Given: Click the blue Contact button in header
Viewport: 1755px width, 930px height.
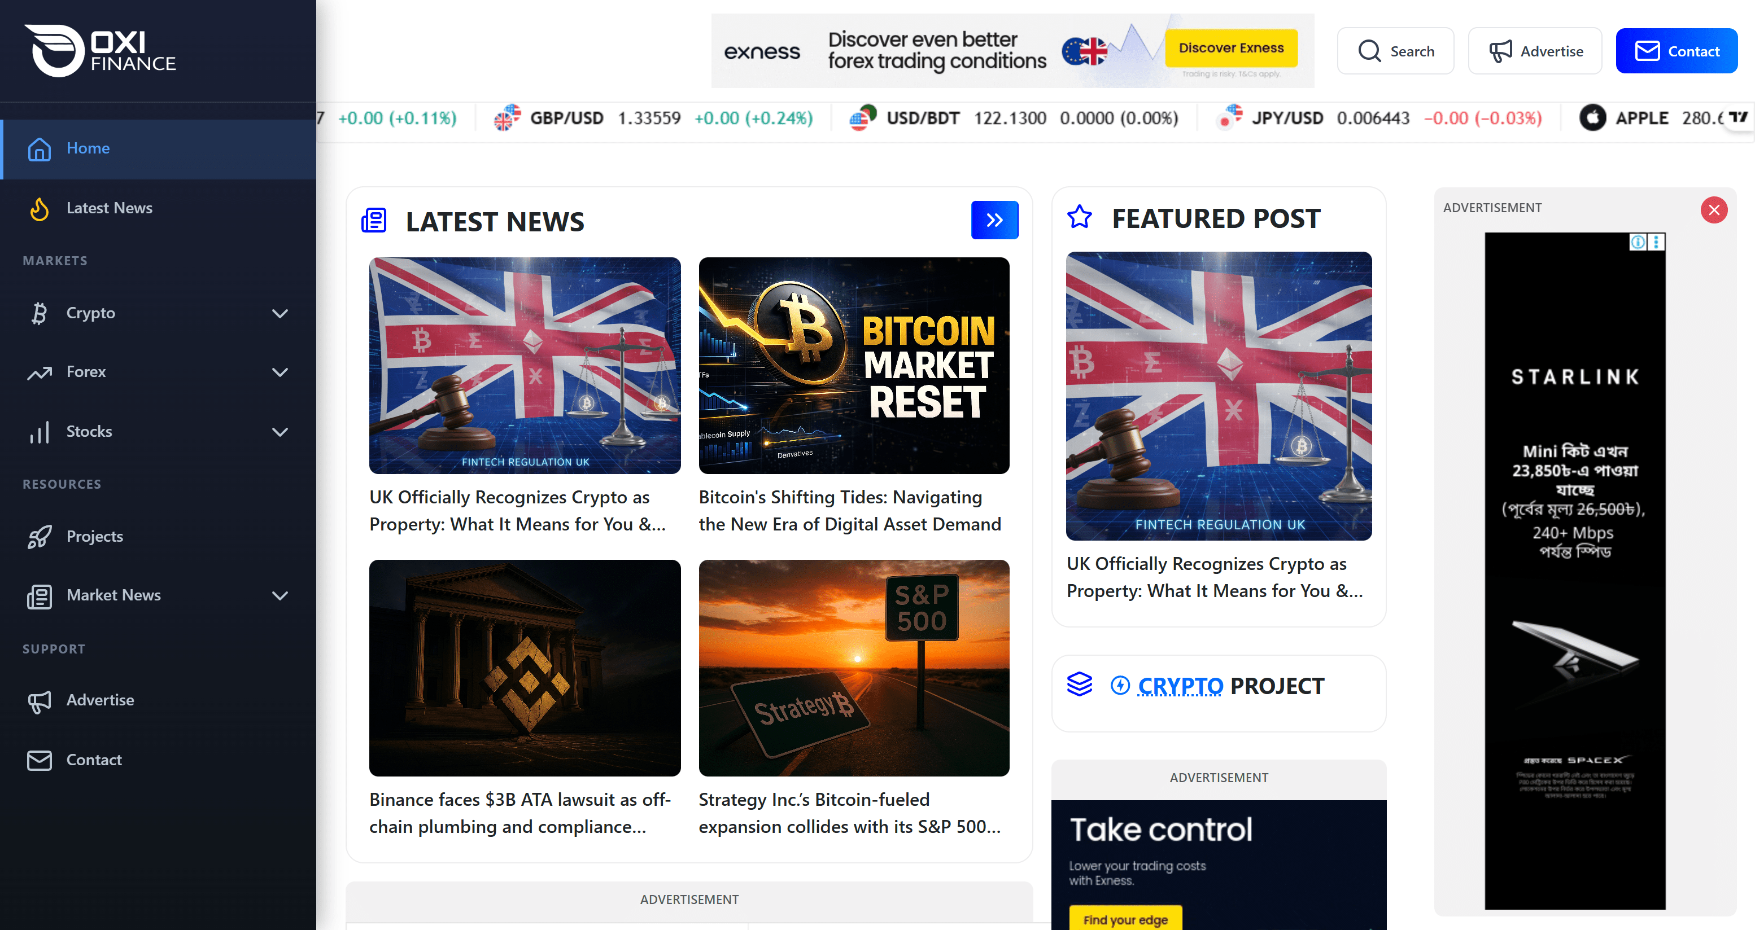Looking at the screenshot, I should coord(1677,51).
